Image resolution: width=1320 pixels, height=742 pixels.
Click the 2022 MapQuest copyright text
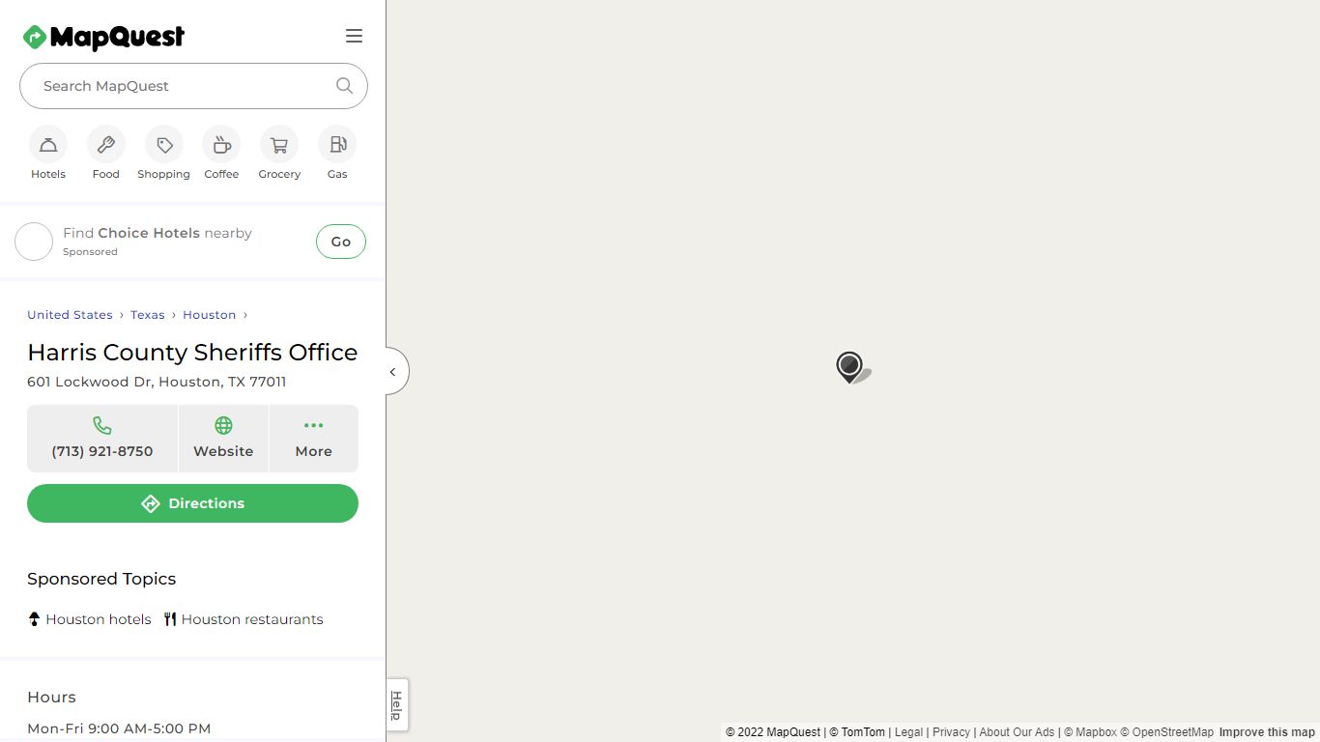tap(773, 732)
